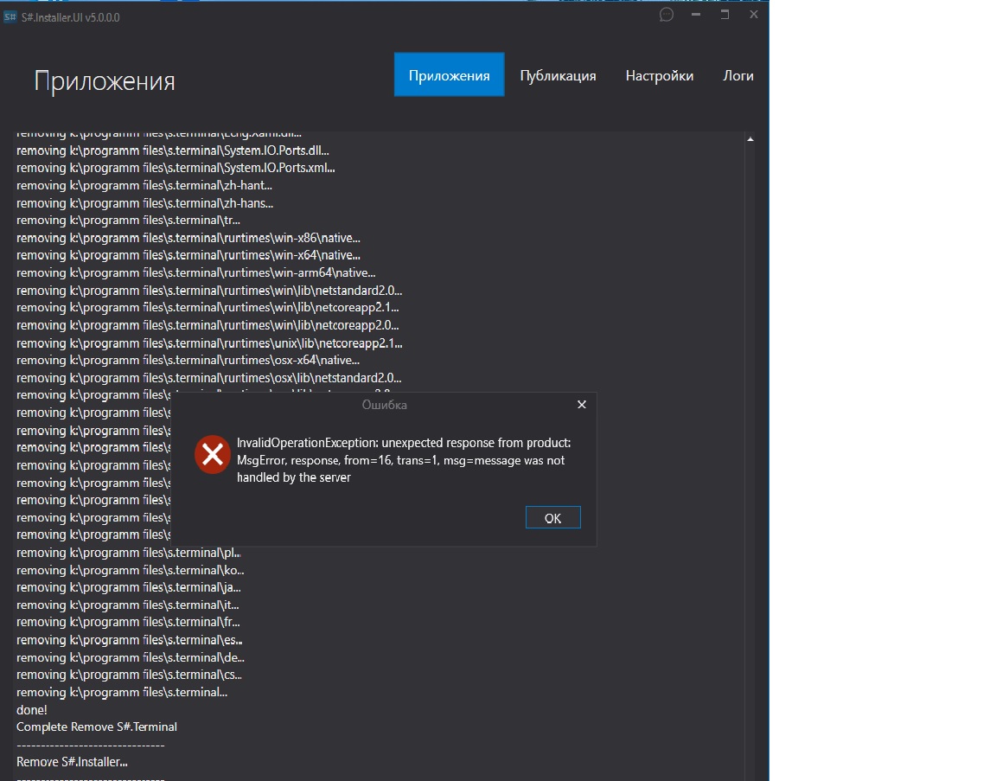Open the Публикация tab
The width and height of the screenshot is (996, 781).
(x=558, y=75)
